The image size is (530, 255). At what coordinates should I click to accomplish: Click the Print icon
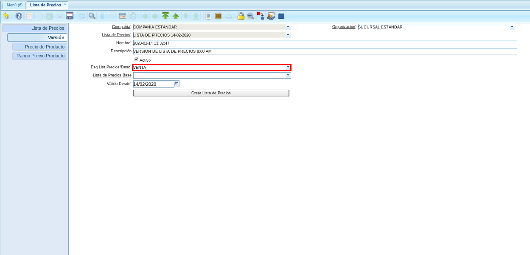228,16
